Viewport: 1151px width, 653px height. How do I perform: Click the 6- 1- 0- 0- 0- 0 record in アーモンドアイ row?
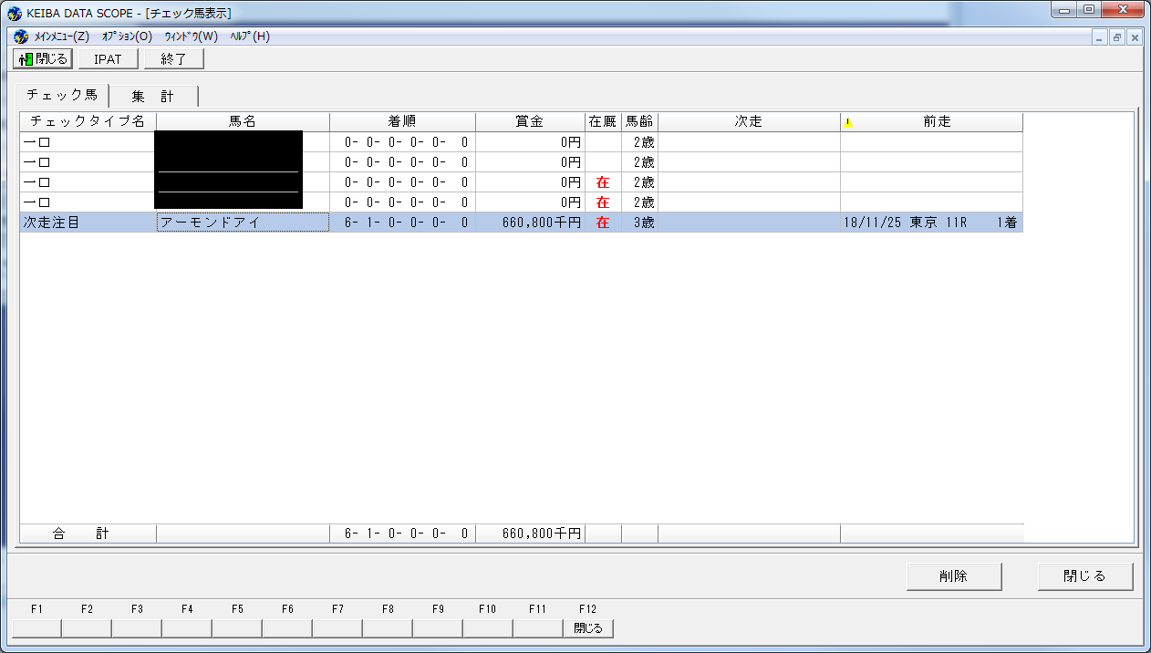point(403,223)
